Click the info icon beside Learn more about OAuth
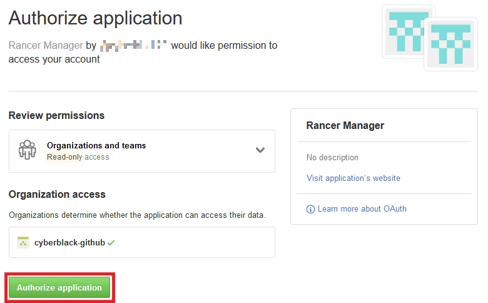 click(310, 209)
